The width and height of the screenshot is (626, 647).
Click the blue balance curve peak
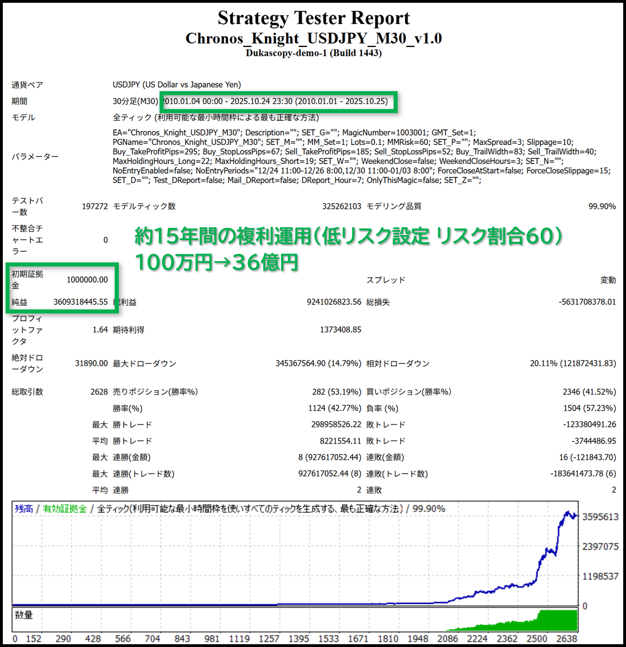tap(568, 513)
